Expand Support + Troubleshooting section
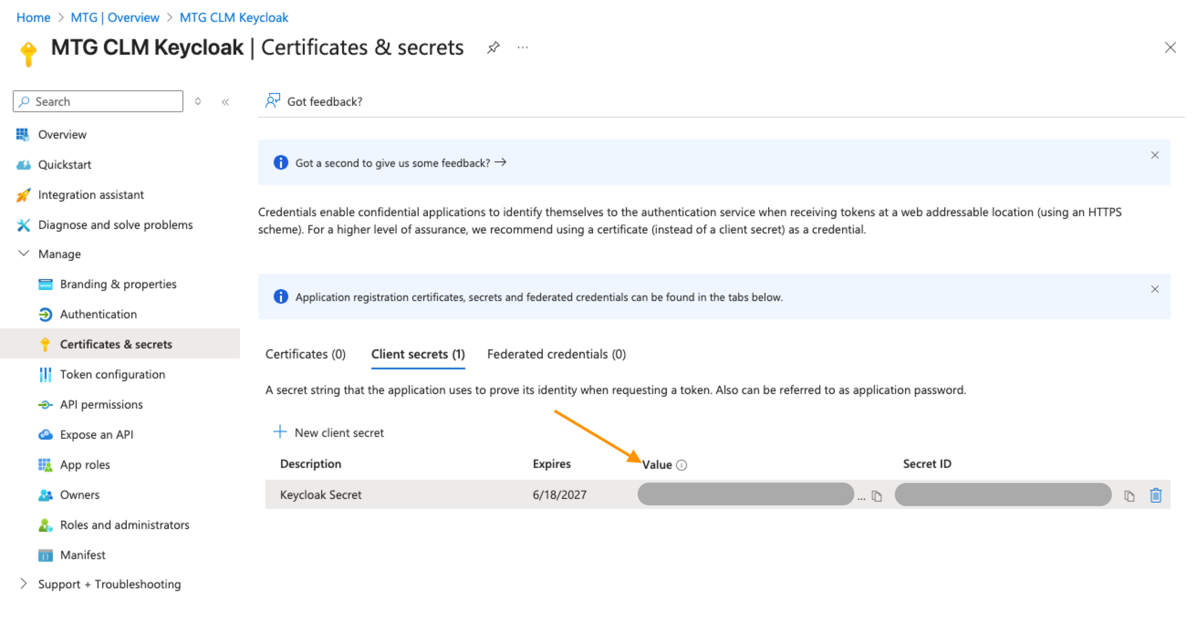1197x633 pixels. pyautogui.click(x=23, y=584)
